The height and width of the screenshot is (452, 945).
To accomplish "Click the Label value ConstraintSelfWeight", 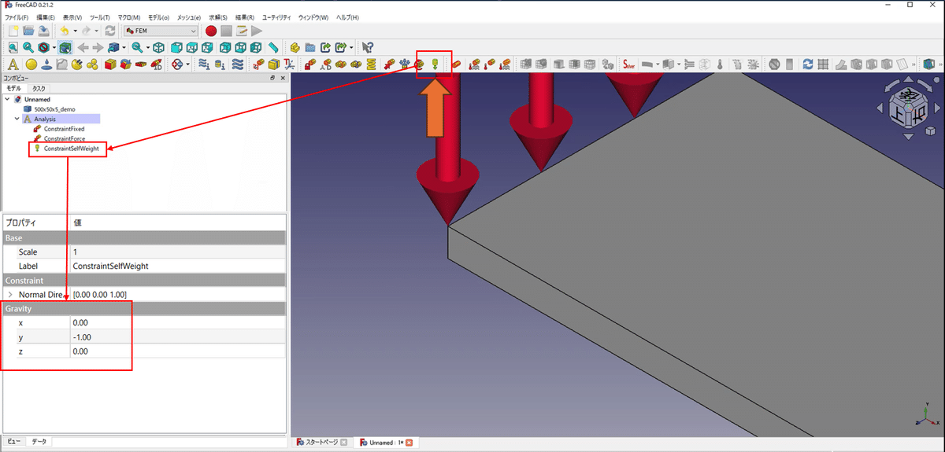I will [178, 266].
